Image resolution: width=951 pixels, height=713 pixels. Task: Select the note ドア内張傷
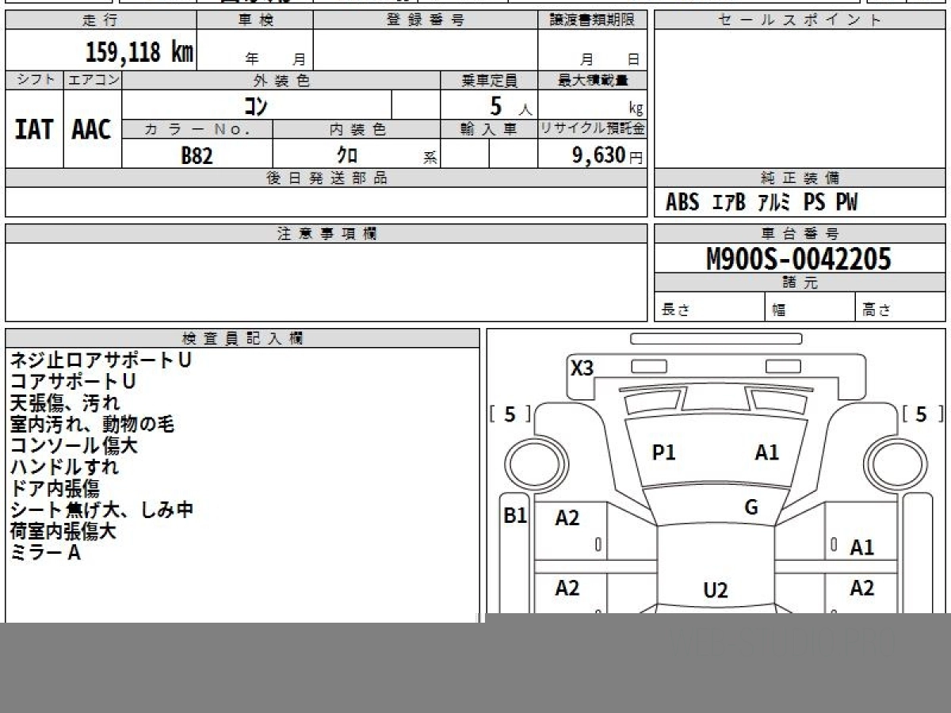[x=55, y=488]
